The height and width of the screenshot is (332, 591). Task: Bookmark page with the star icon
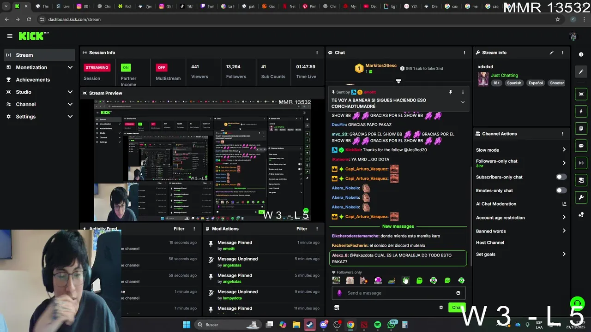point(558,19)
